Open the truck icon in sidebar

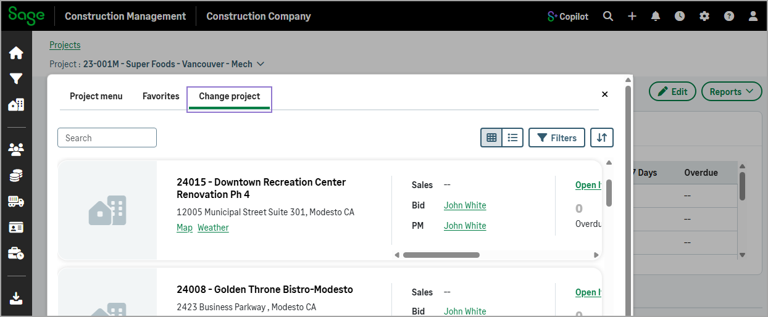point(16,201)
